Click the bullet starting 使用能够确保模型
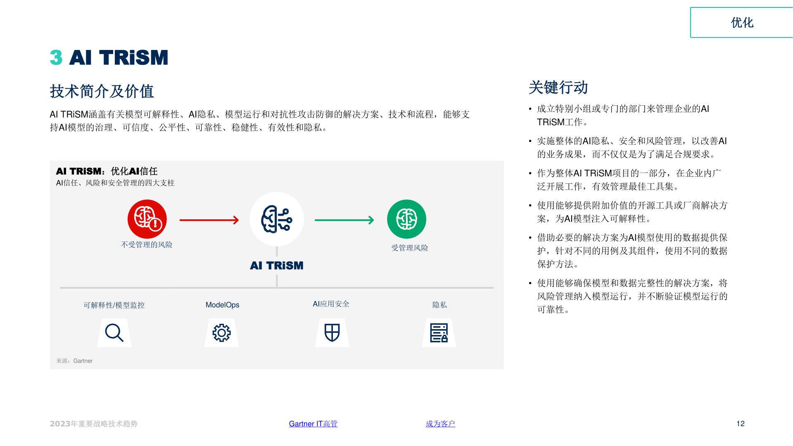This screenshot has height=446, width=793. pos(628,297)
